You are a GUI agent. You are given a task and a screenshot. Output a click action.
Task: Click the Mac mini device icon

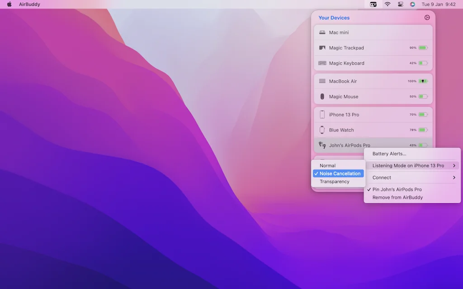point(322,33)
